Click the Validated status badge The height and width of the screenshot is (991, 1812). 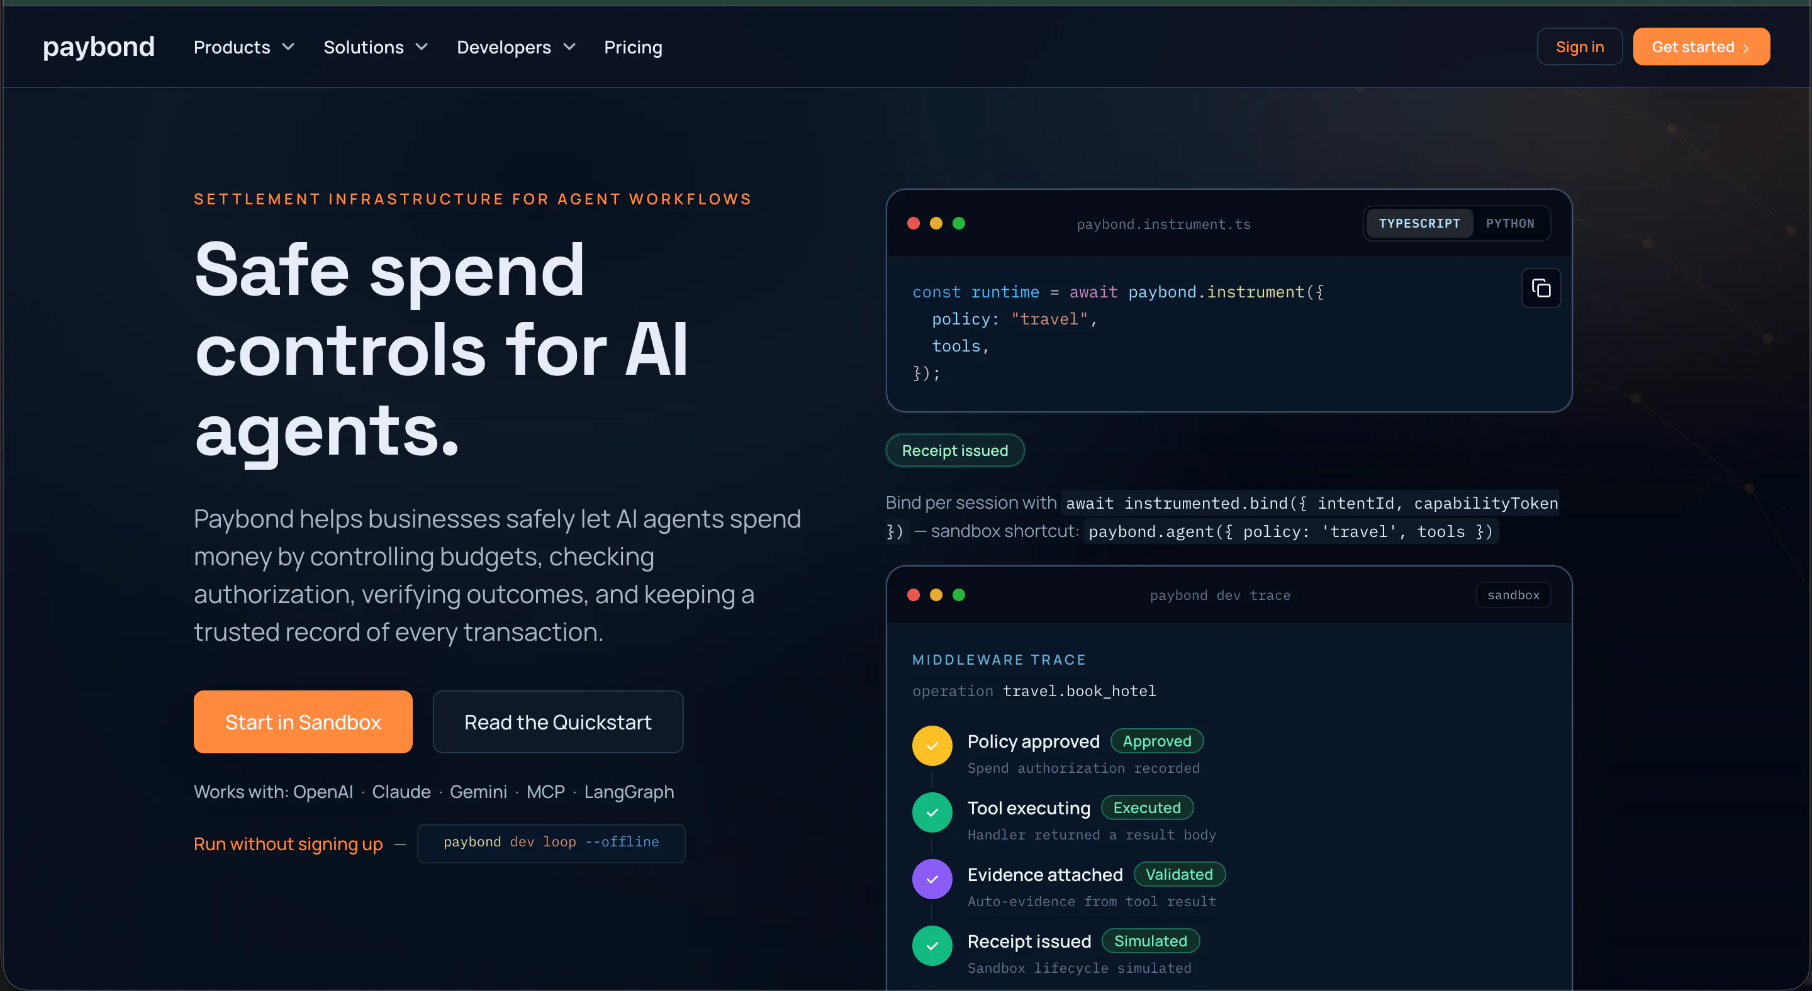coord(1180,875)
